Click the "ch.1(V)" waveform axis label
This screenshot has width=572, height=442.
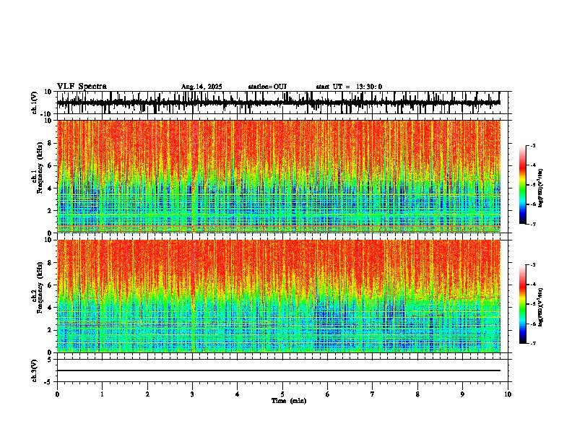click(x=35, y=103)
